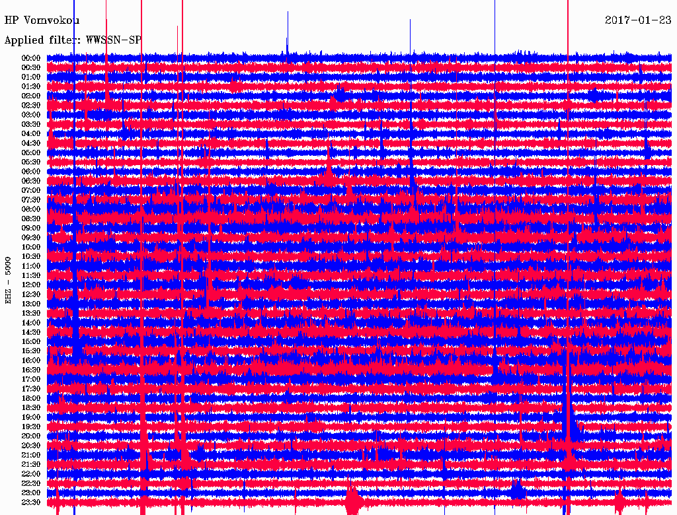
Task: Click the date 2017-01-23
Action: click(638, 20)
